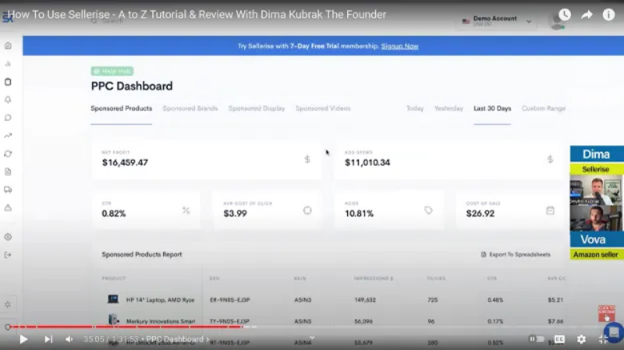624x350 pixels.
Task: Toggle closed captions CC button
Action: pyautogui.click(x=559, y=339)
